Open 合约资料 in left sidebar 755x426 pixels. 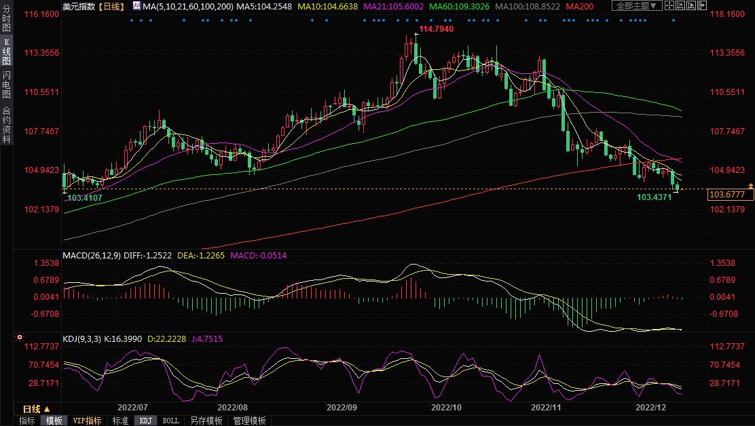[x=6, y=124]
